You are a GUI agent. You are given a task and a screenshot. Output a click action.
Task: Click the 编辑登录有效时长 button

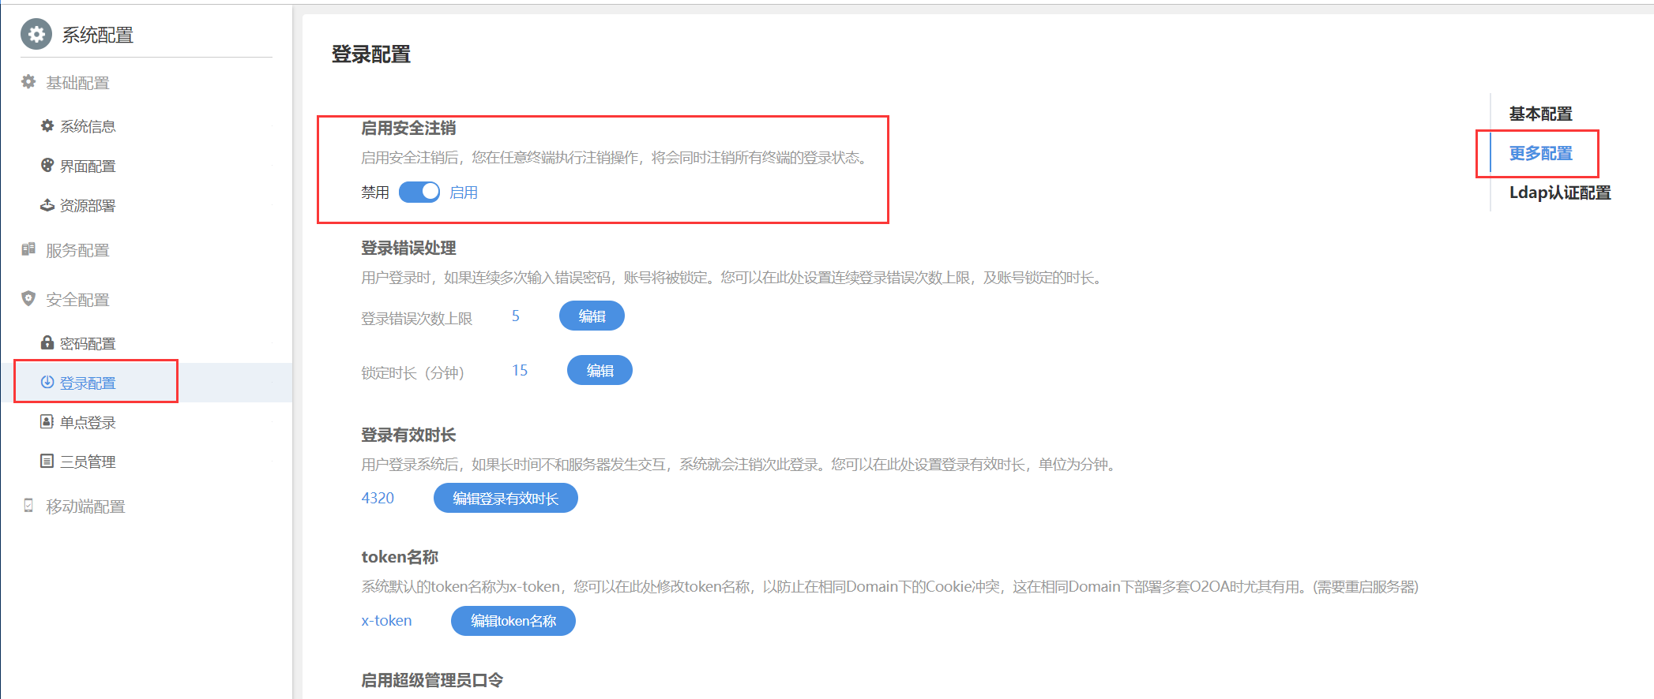(x=506, y=498)
